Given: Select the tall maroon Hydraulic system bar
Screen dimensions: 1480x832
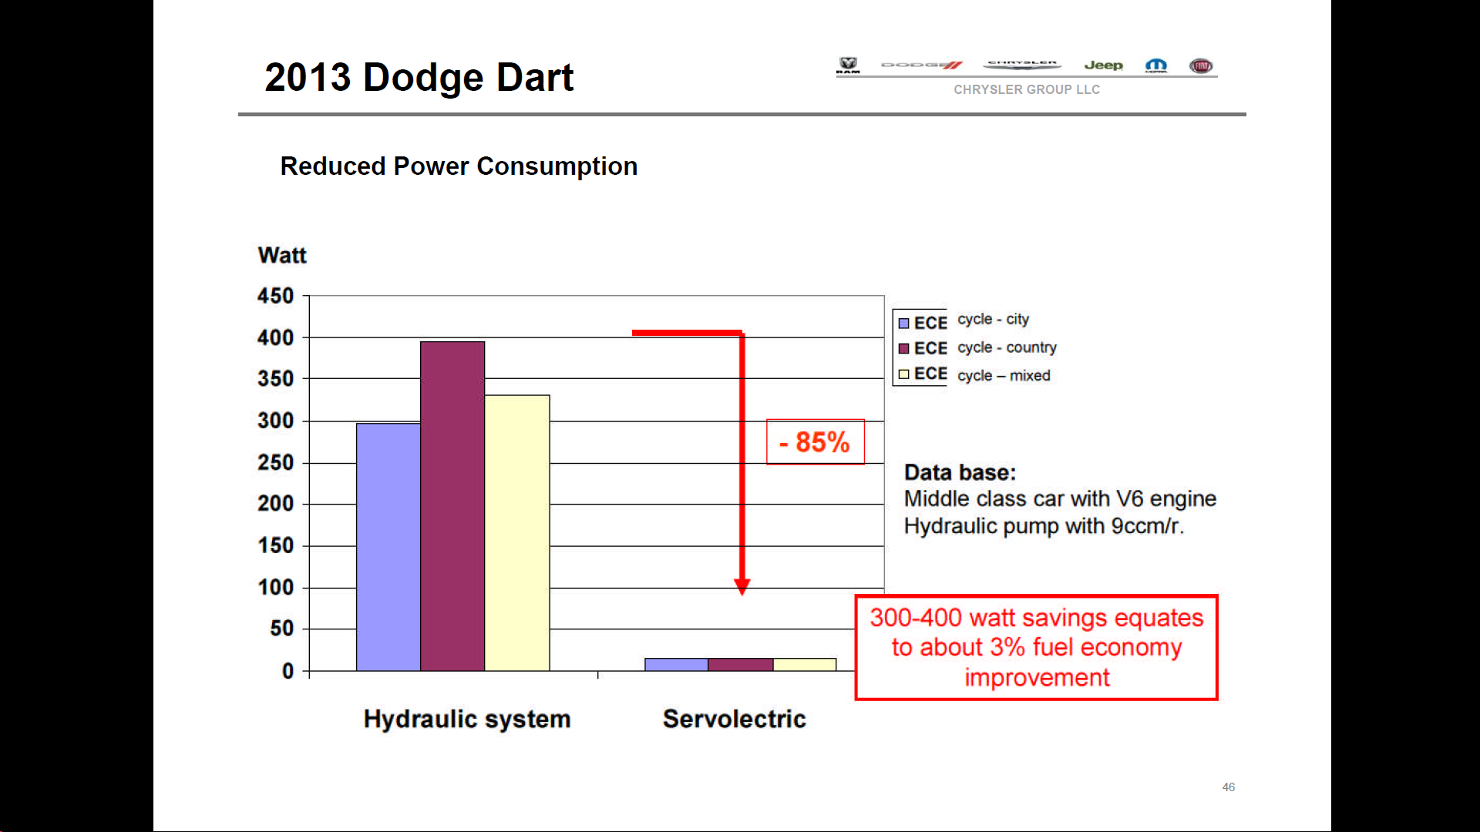Looking at the screenshot, I should tap(452, 505).
